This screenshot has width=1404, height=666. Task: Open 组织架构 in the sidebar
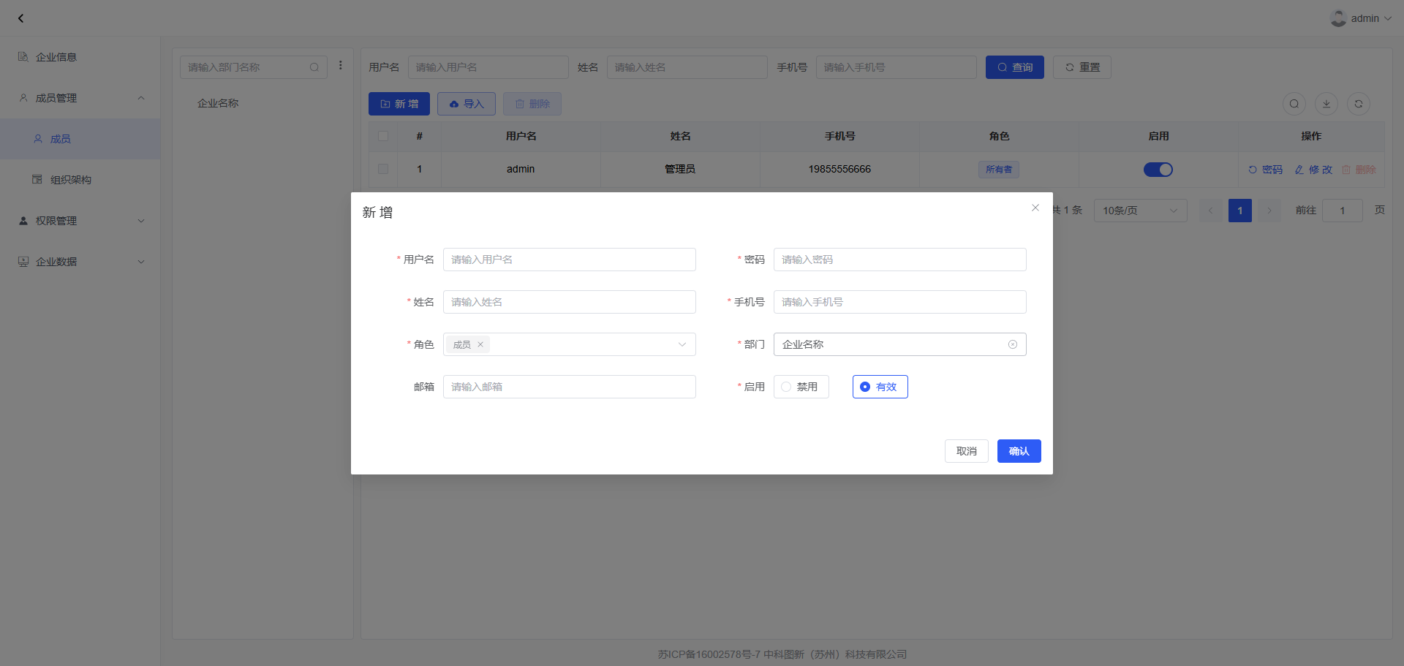coord(71,180)
